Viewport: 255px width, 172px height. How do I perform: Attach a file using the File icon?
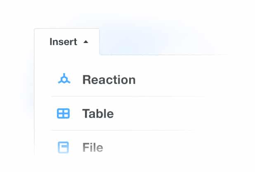pyautogui.click(x=63, y=148)
